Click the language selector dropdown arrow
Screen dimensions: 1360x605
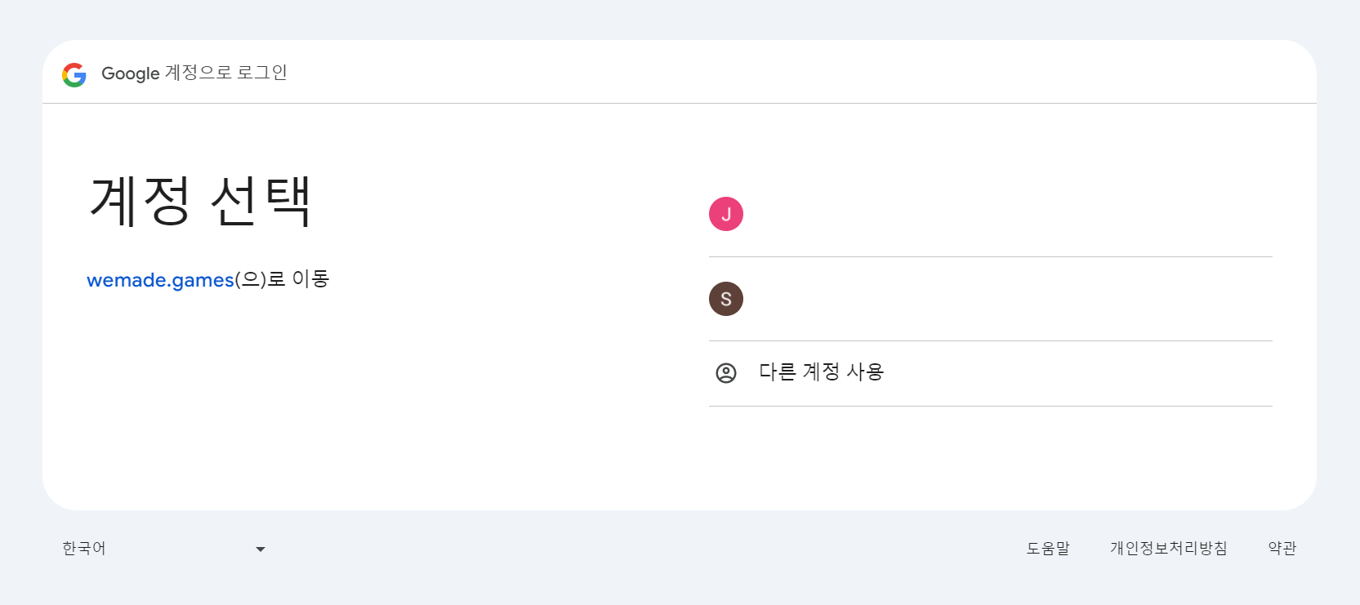point(260,549)
